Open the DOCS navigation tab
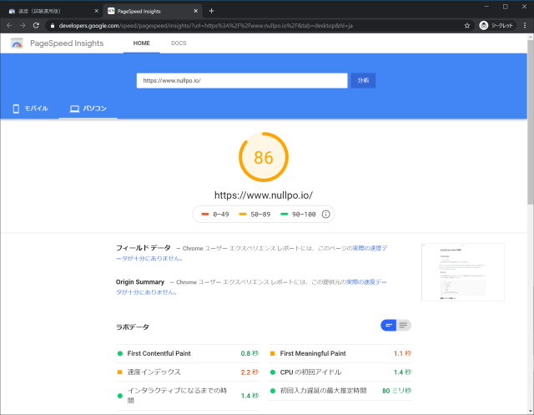 click(x=179, y=43)
